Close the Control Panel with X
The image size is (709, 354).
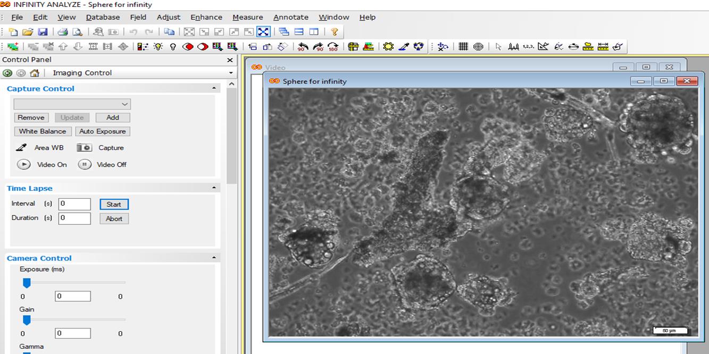coord(230,60)
